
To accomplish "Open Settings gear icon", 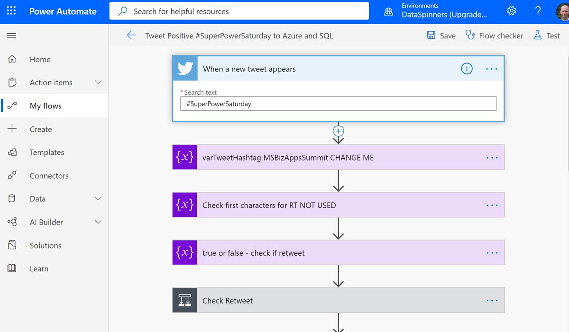I will pos(512,11).
